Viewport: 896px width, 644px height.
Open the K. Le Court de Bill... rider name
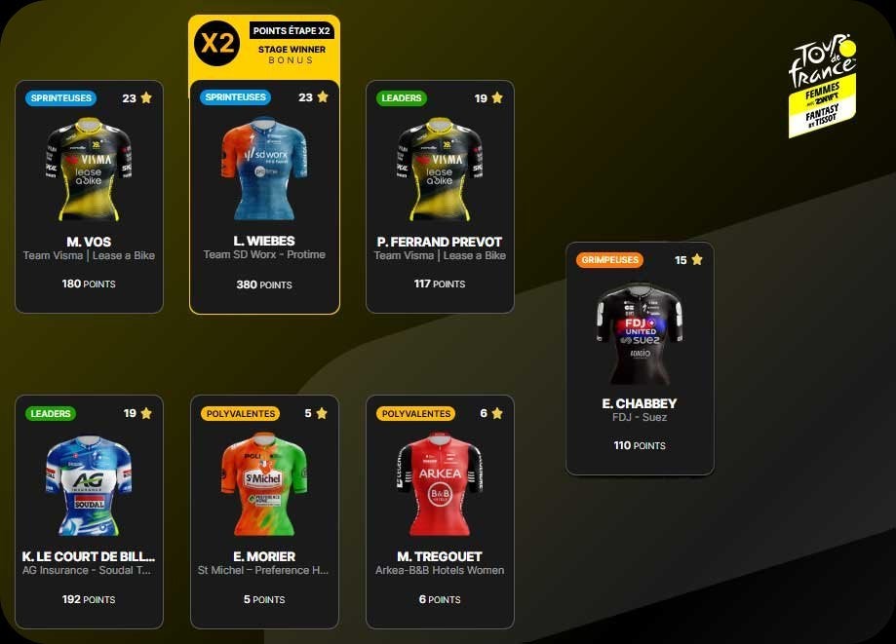pos(89,556)
